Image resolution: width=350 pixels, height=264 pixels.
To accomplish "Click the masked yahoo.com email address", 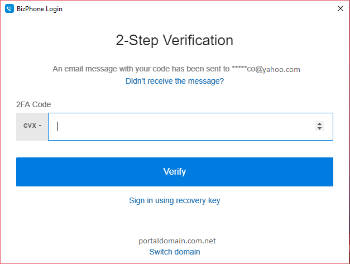I will click(266, 69).
